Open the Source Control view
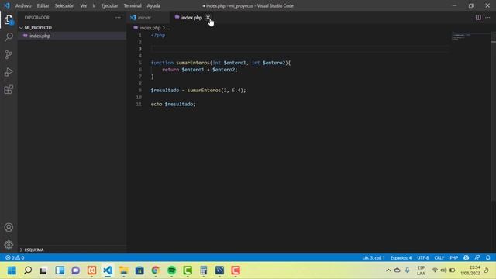 point(9,54)
